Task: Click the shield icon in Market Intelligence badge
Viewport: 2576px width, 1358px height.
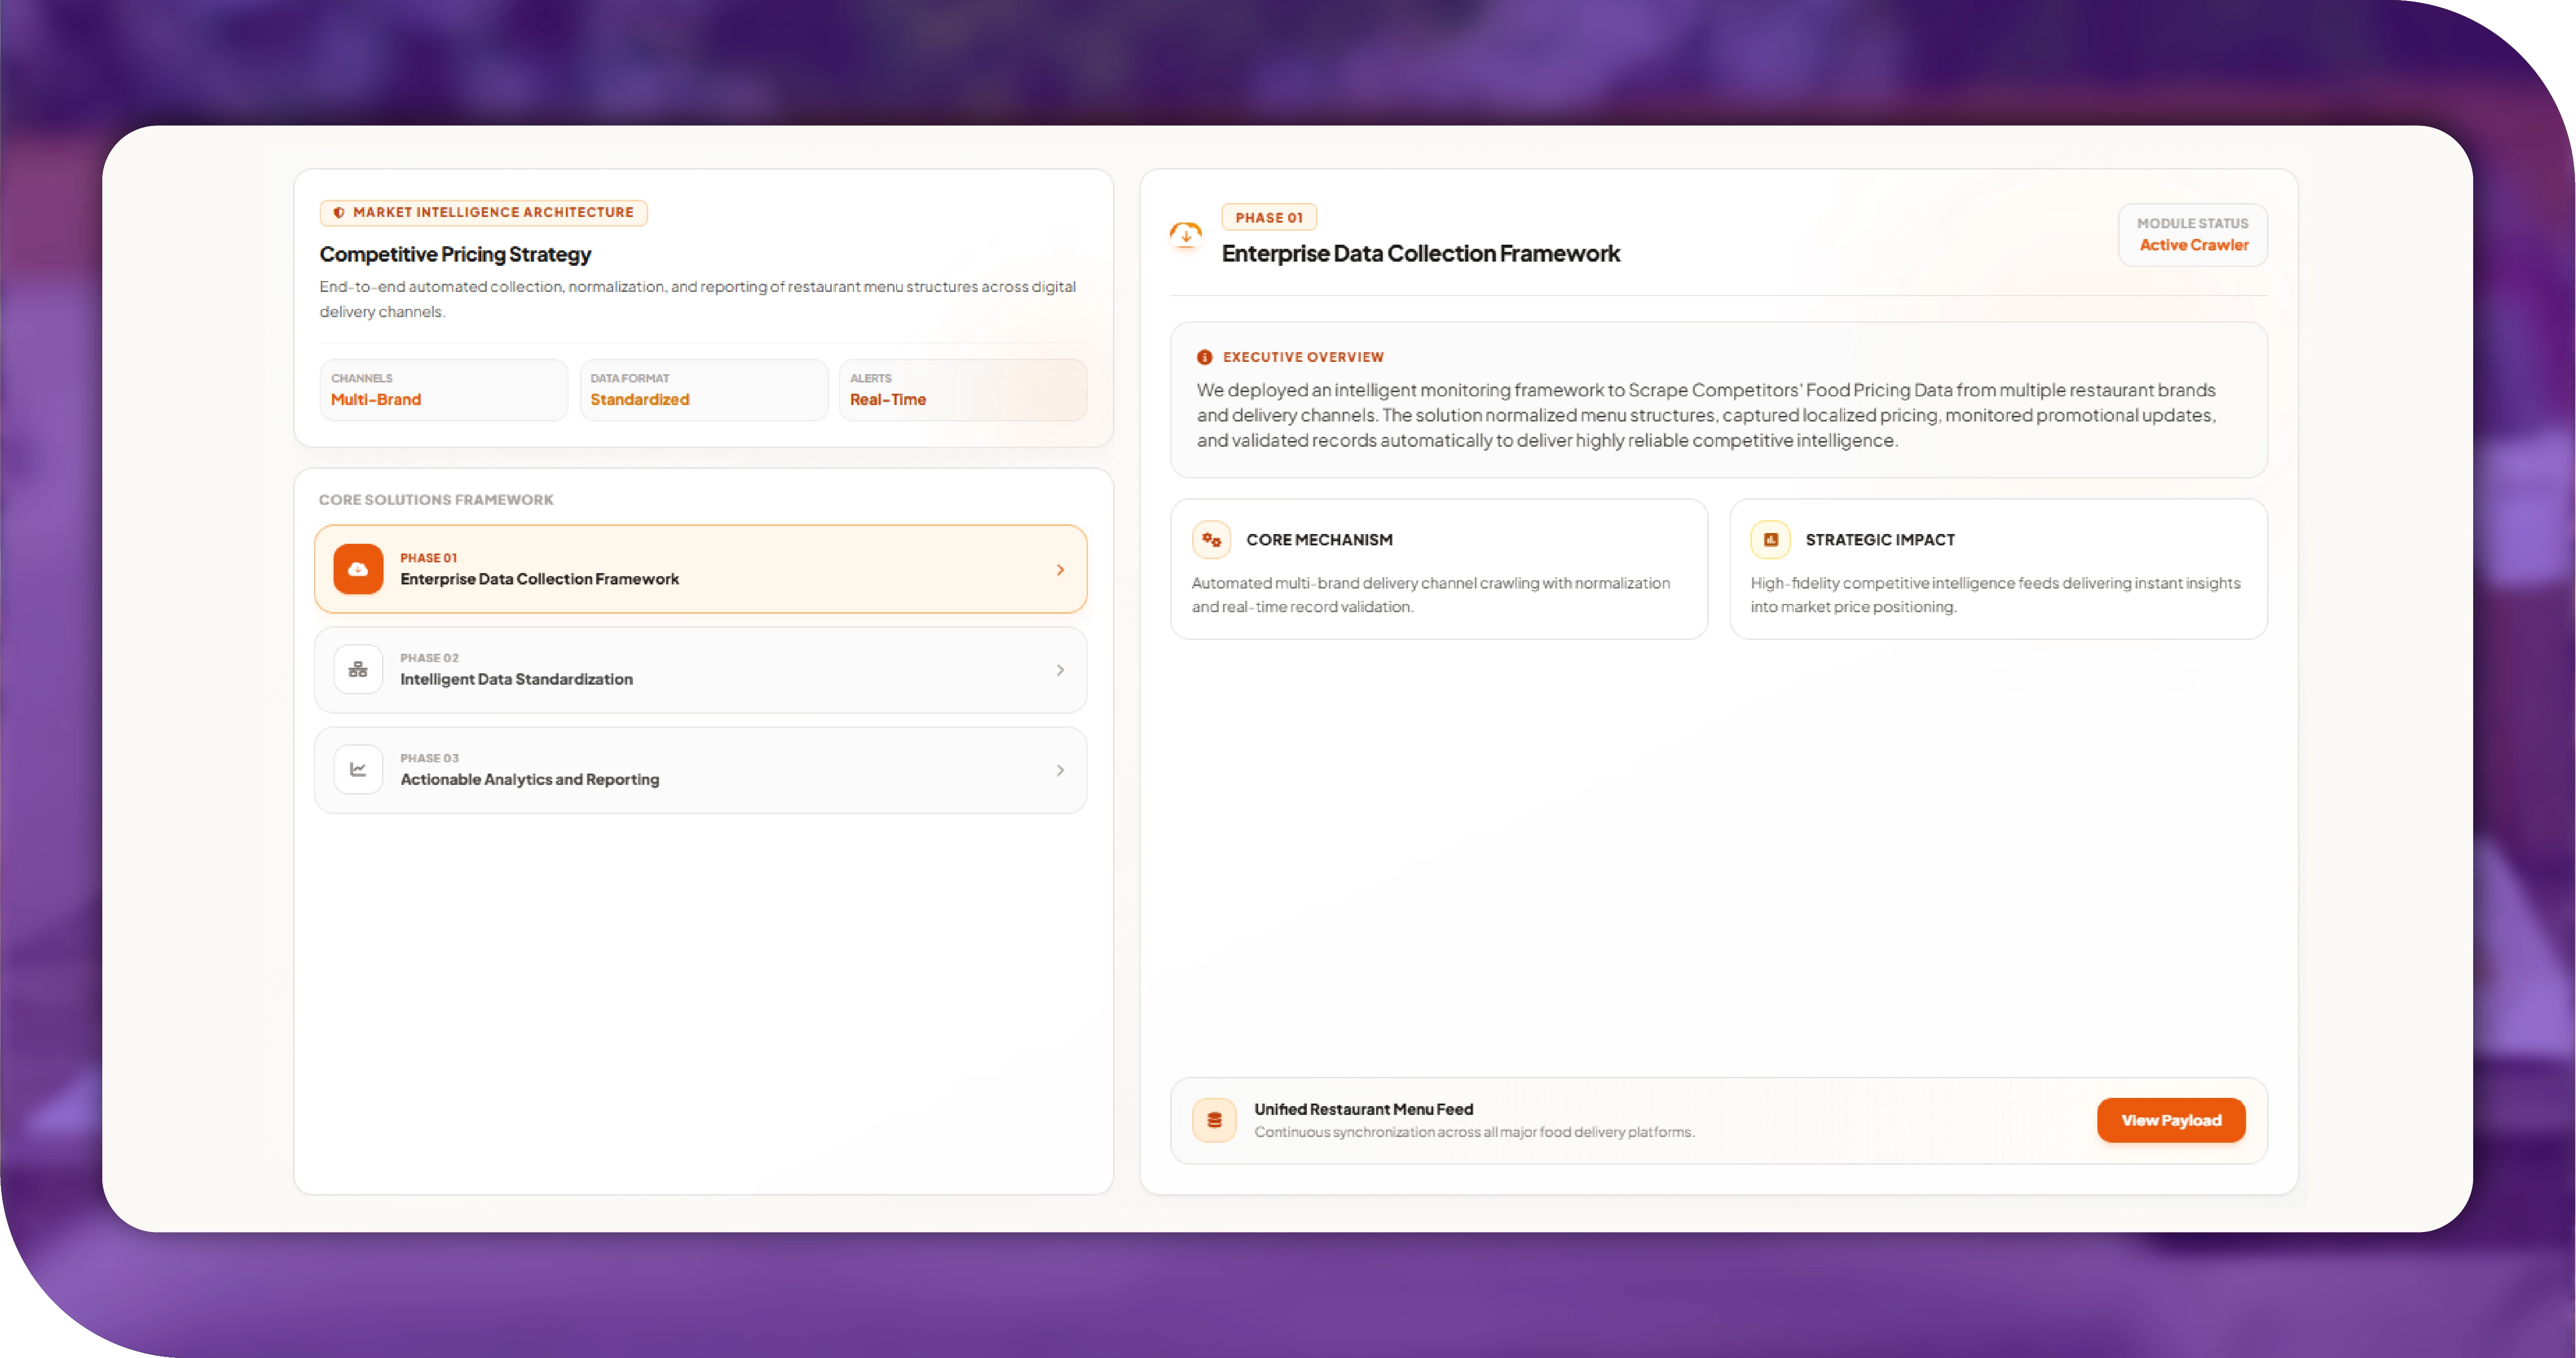Action: tap(339, 212)
